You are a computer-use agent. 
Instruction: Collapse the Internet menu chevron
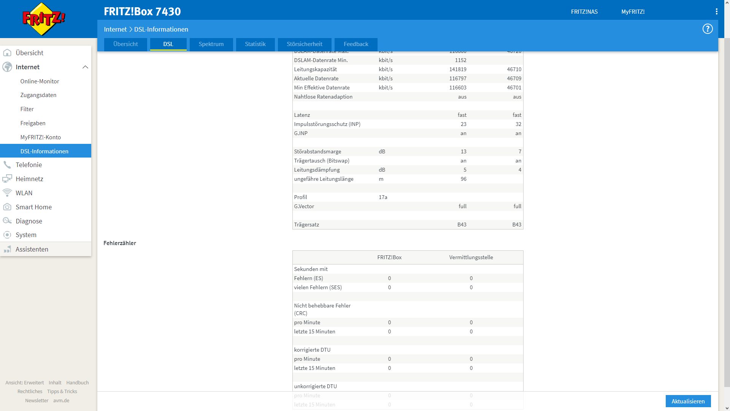click(x=85, y=67)
